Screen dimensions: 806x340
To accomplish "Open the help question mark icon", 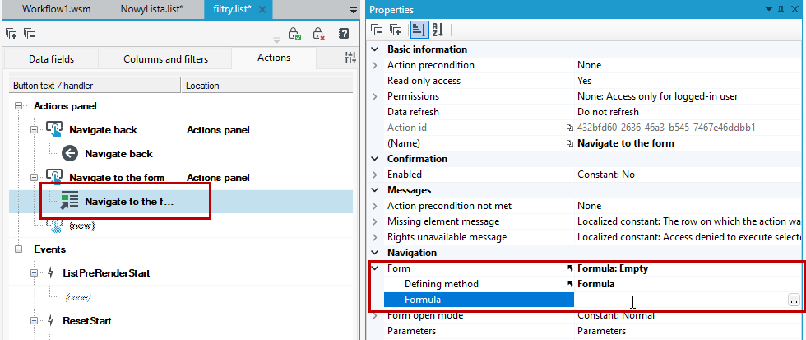I will pos(344,34).
